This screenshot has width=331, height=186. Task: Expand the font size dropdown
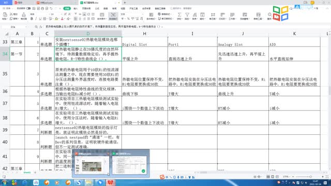coord(62,14)
